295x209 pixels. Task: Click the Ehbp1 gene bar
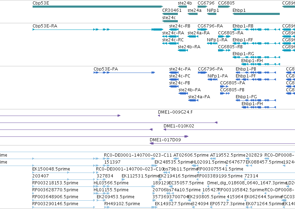256,14
